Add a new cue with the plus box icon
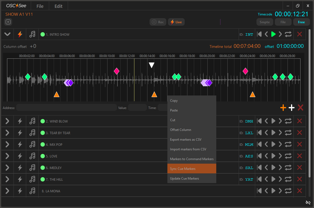 [8, 22]
